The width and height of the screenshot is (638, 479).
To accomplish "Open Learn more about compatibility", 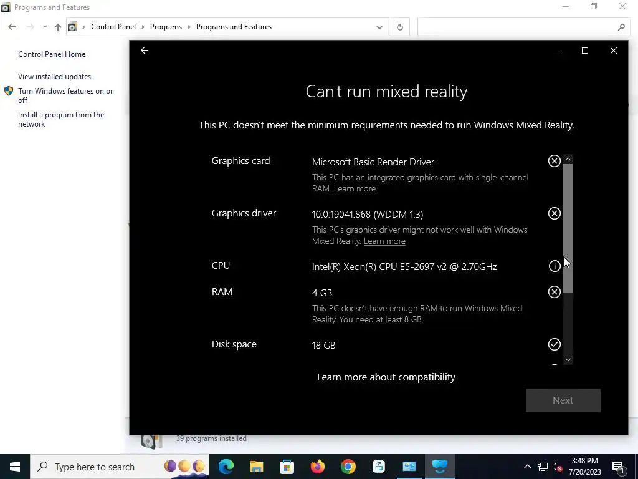I will pyautogui.click(x=386, y=377).
